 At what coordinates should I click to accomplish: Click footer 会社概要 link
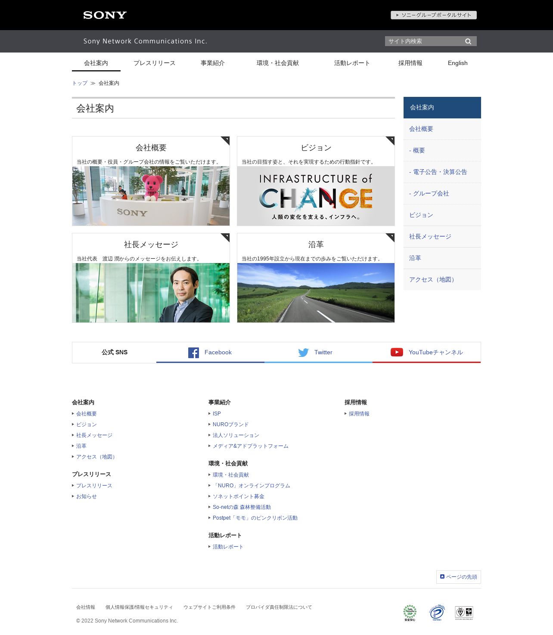[x=87, y=414]
